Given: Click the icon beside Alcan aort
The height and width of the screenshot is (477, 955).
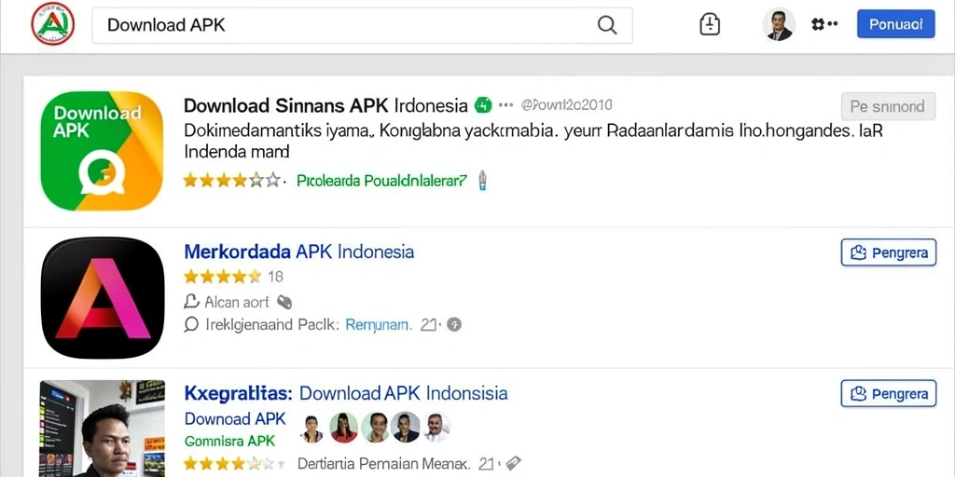Looking at the screenshot, I should point(191,301).
